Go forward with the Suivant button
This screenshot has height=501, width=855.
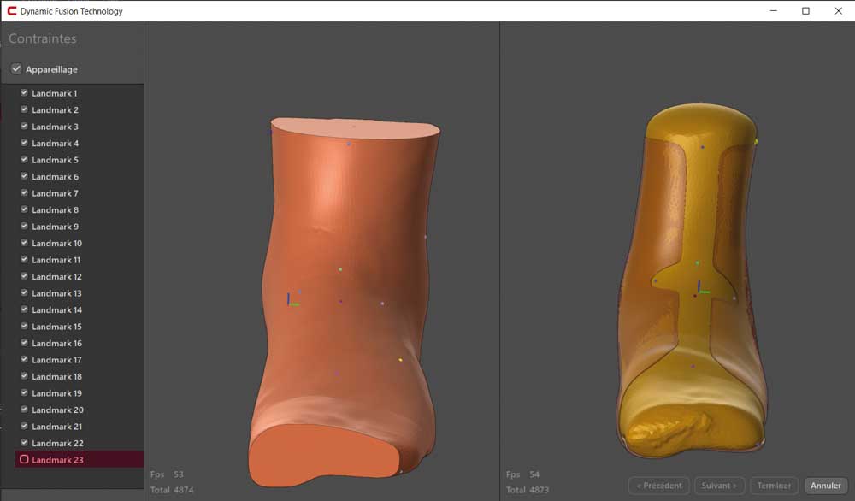[x=720, y=486]
